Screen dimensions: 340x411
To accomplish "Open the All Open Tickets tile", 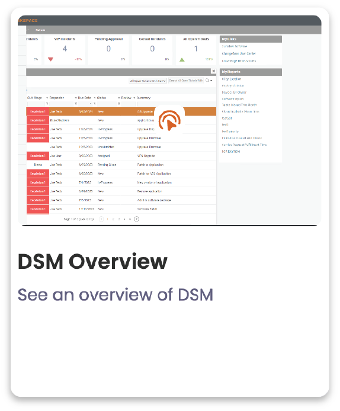I will tap(196, 50).
